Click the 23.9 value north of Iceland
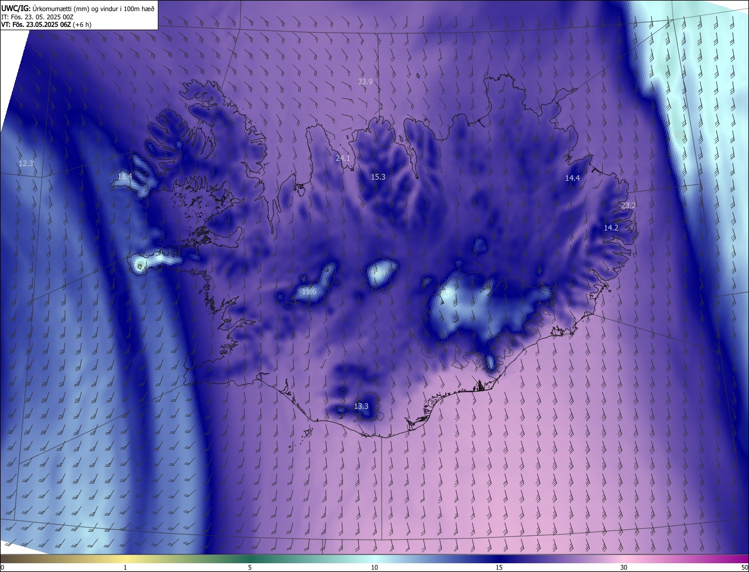The width and height of the screenshot is (749, 572). [x=365, y=81]
